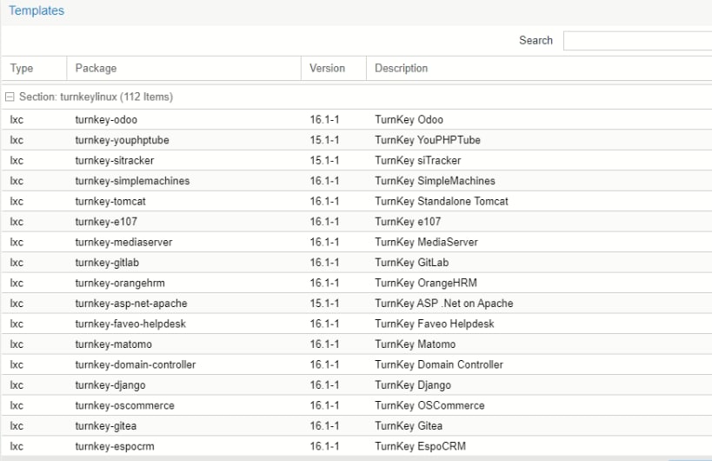
Task: Select the TurnKey OrangeHRM entry
Action: click(x=425, y=284)
